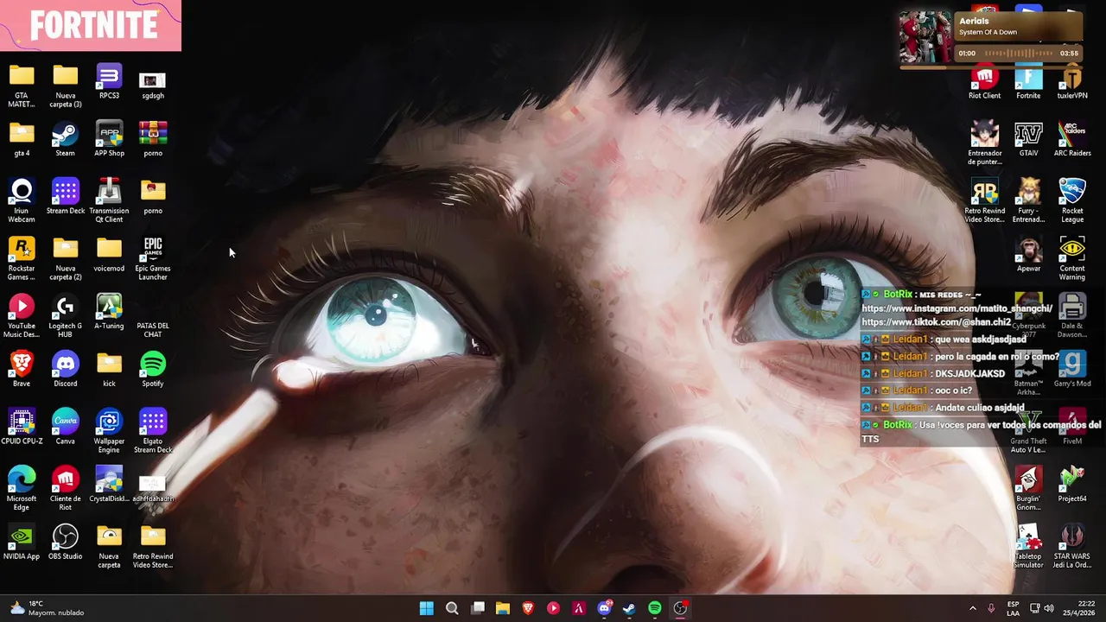Open the weather widget in taskbar
The image size is (1106, 622).
[x=47, y=608]
